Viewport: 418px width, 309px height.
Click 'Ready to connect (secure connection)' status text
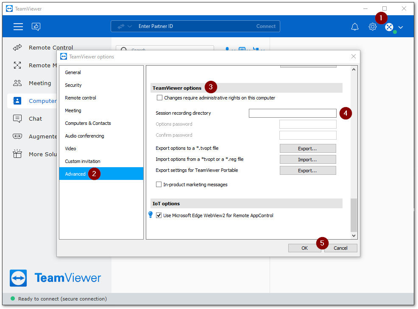(62, 299)
